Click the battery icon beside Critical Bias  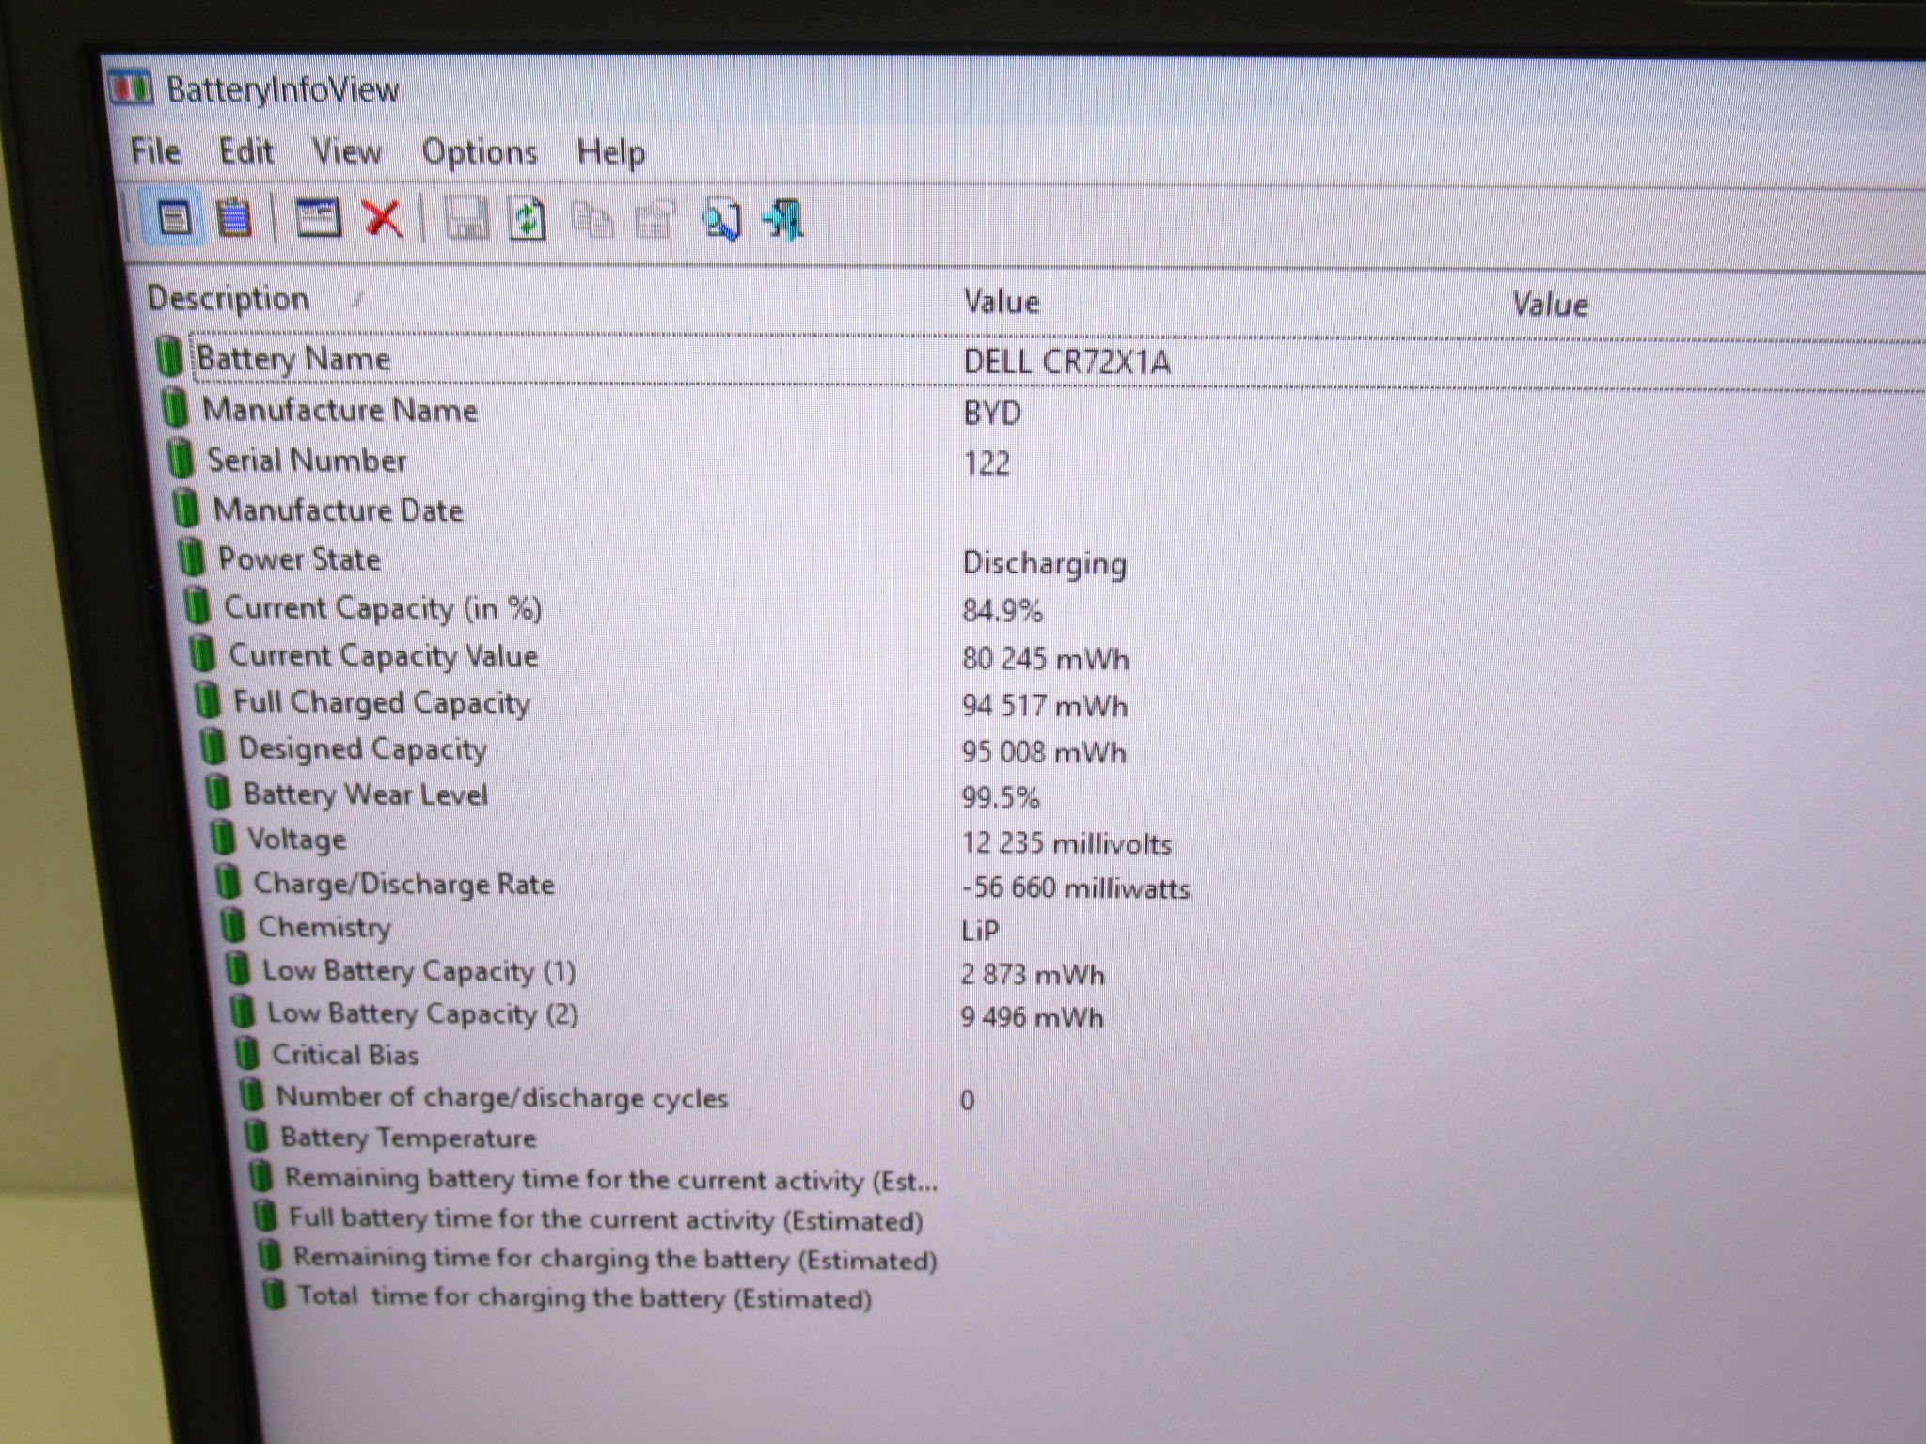(246, 1053)
